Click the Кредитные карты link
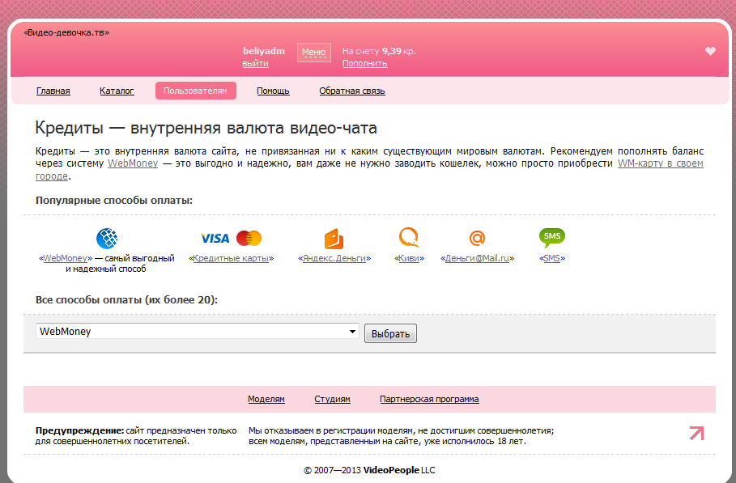The width and height of the screenshot is (736, 483). pyautogui.click(x=231, y=258)
